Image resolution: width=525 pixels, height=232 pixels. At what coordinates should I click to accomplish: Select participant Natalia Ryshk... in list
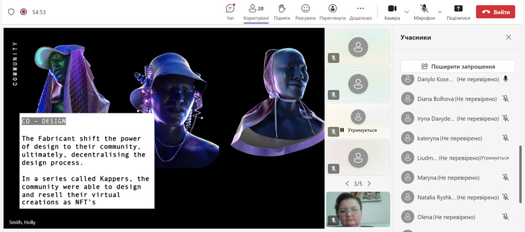coord(455,197)
